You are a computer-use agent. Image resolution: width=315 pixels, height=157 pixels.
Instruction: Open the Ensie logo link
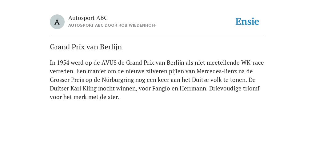tap(247, 21)
